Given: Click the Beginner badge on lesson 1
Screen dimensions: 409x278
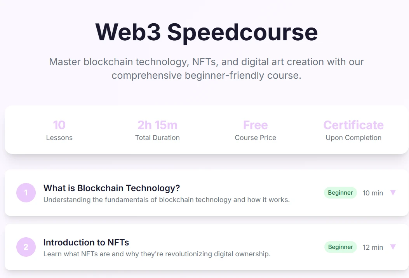Looking at the screenshot, I should [340, 193].
